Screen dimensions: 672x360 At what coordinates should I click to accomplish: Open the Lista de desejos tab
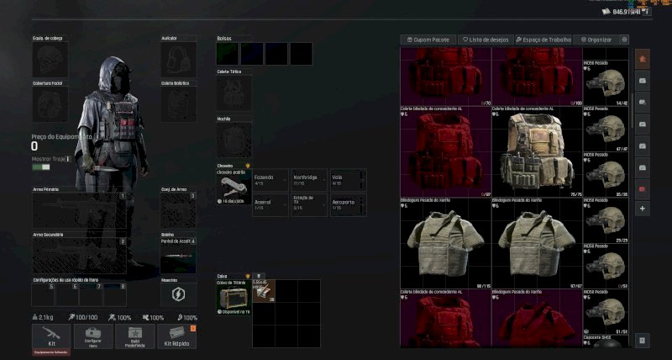(486, 40)
